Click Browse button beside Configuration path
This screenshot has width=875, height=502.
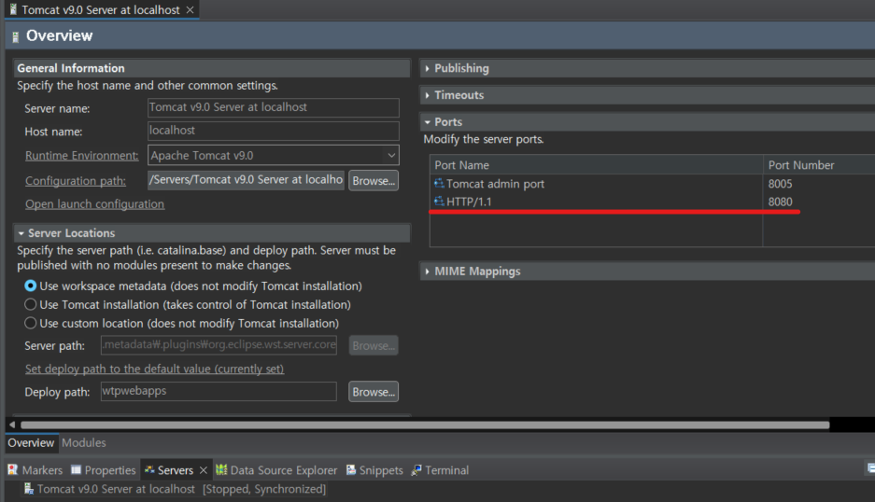pos(374,181)
